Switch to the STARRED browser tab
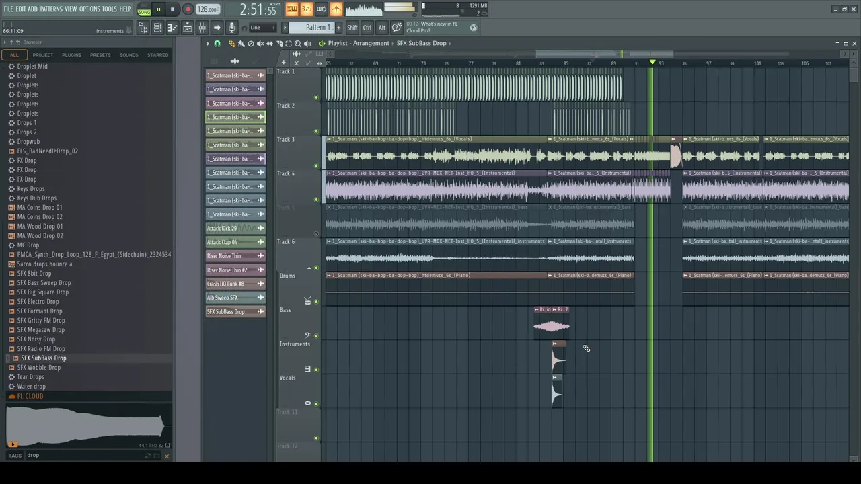This screenshot has width=861, height=484. pyautogui.click(x=157, y=55)
